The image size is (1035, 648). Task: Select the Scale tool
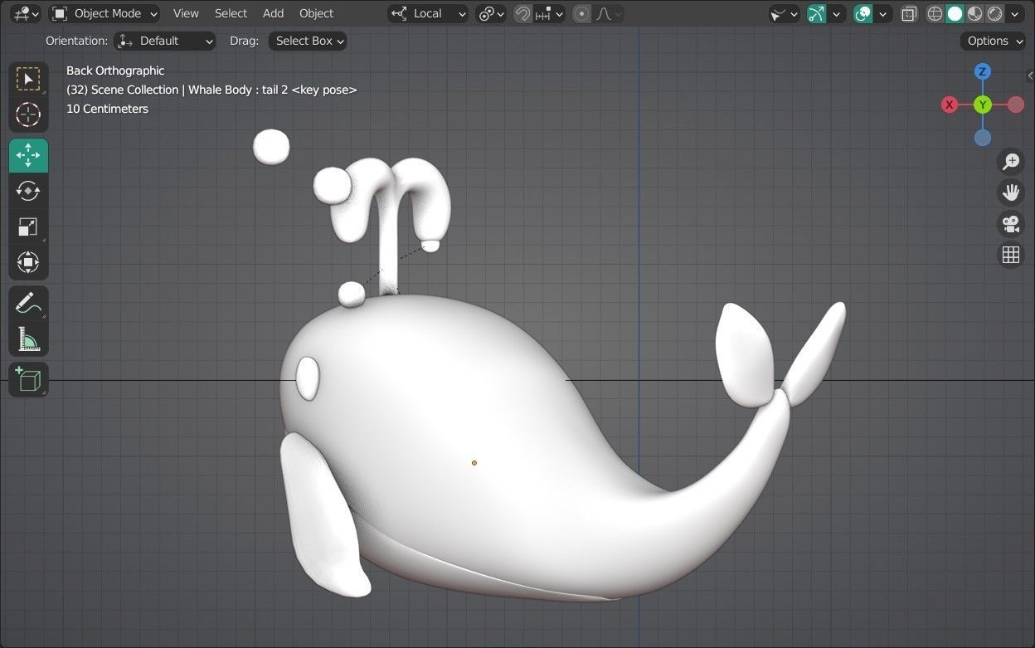pos(28,227)
